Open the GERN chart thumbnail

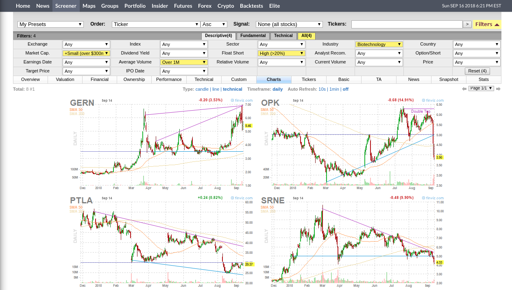click(161, 144)
